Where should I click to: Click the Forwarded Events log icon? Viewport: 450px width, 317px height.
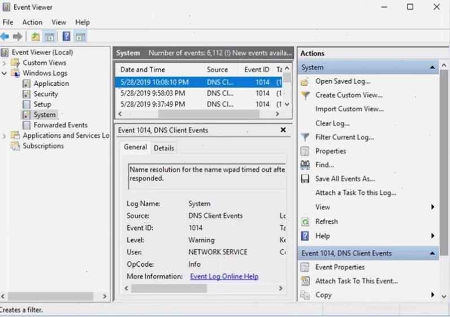coord(27,125)
